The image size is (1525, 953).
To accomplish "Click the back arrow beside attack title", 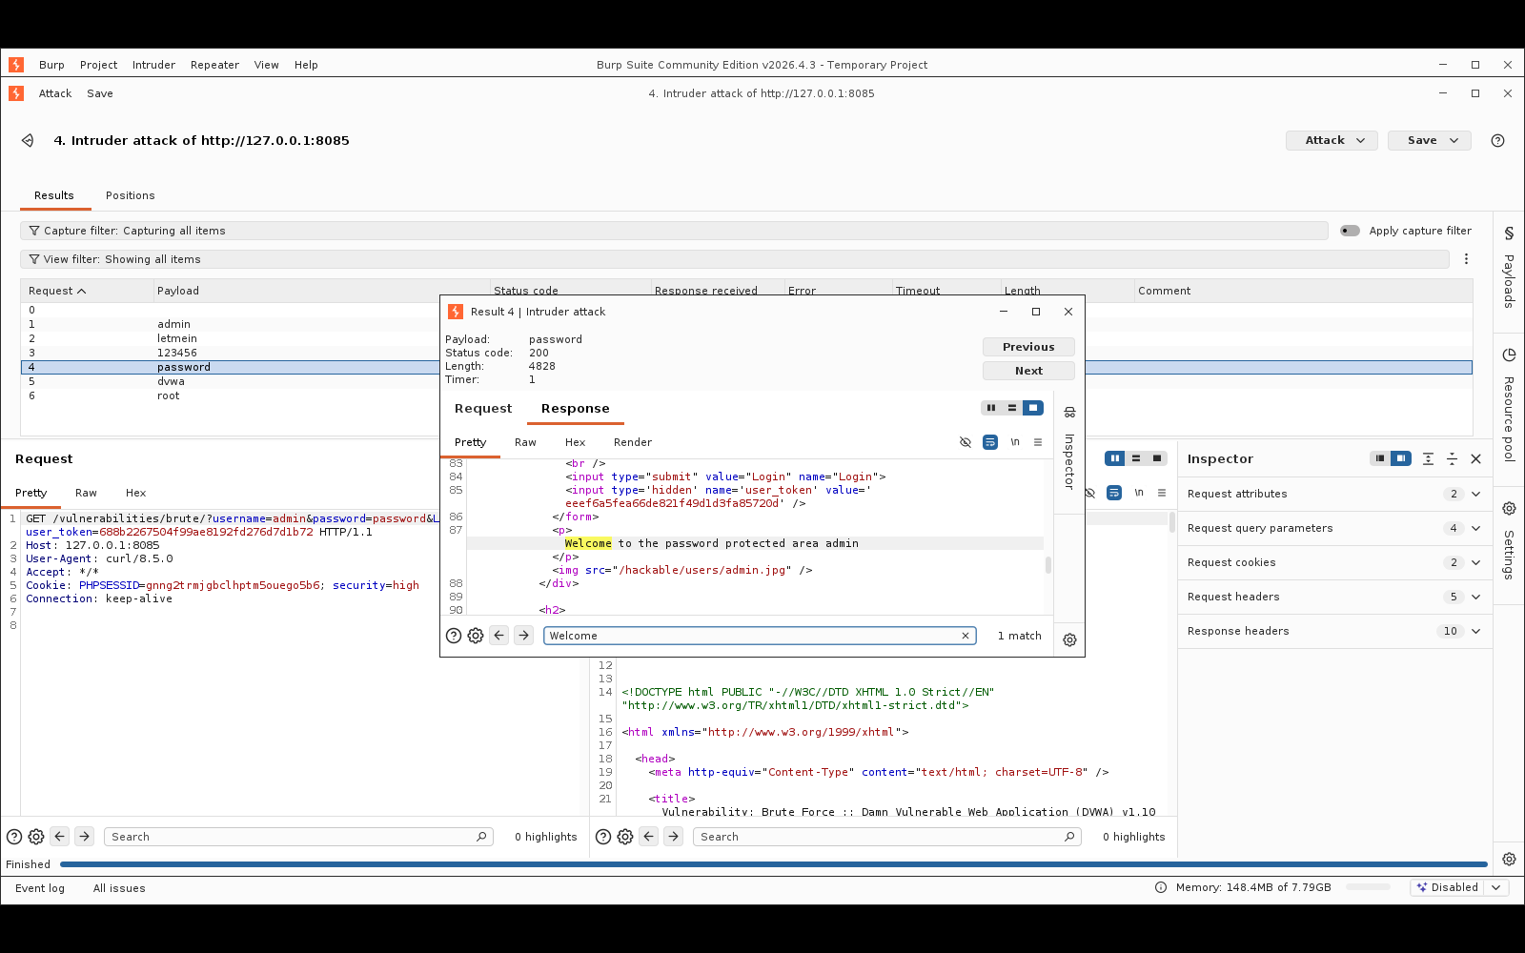I will pos(28,140).
